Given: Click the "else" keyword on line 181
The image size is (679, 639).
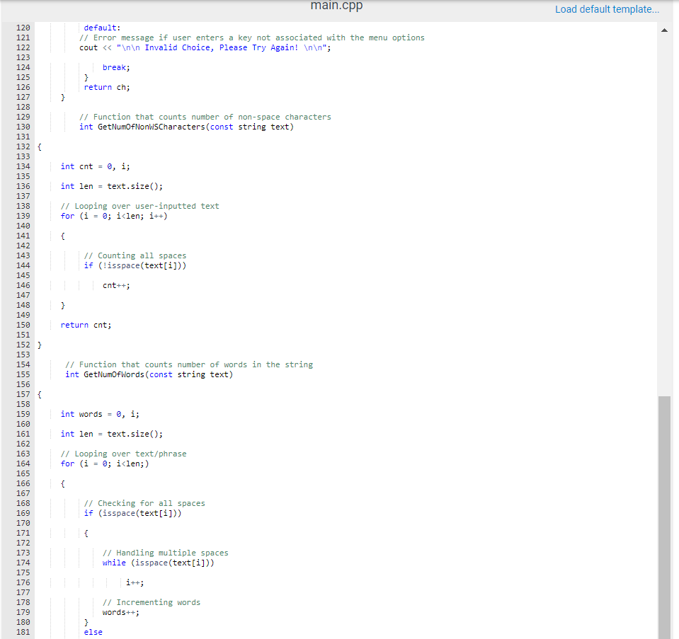Looking at the screenshot, I should [93, 632].
